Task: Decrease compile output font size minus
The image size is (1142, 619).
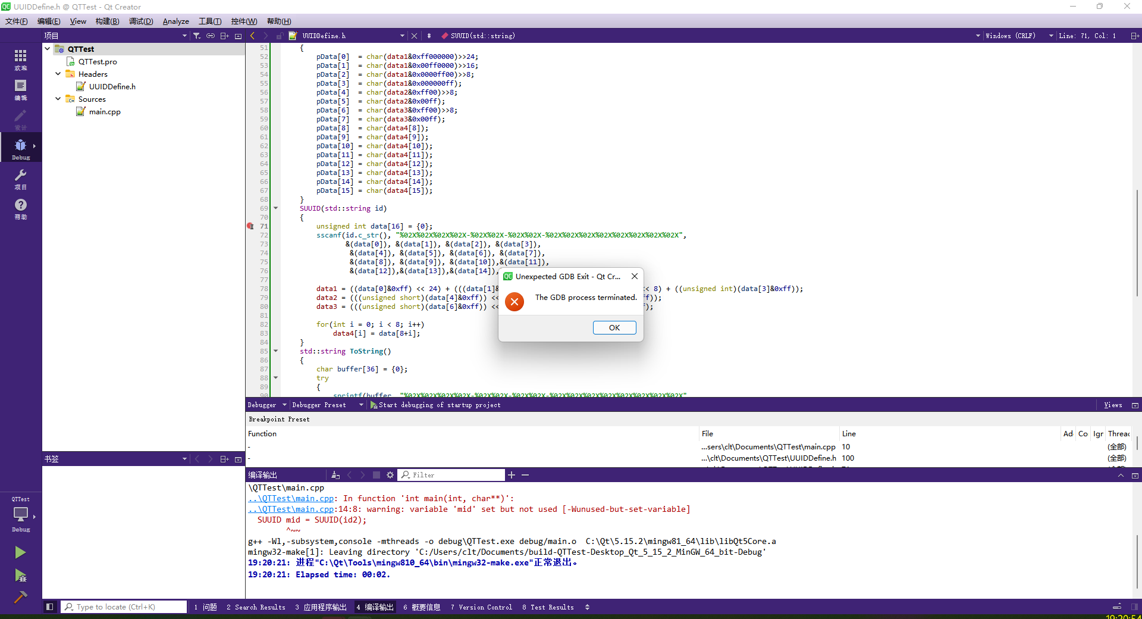Action: 525,475
